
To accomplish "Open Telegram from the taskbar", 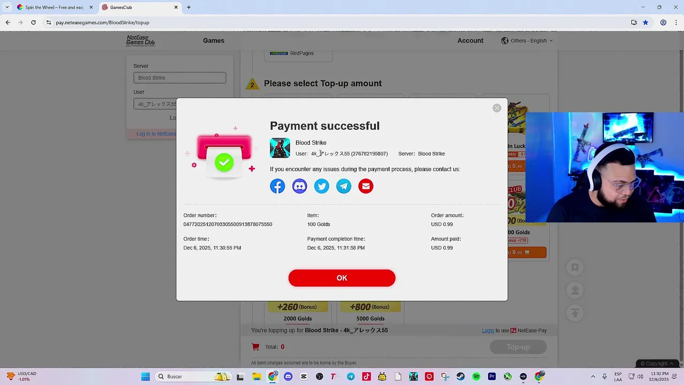I will point(351,376).
